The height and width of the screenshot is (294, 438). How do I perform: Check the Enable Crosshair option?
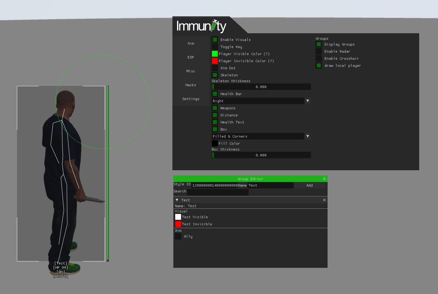(319, 58)
